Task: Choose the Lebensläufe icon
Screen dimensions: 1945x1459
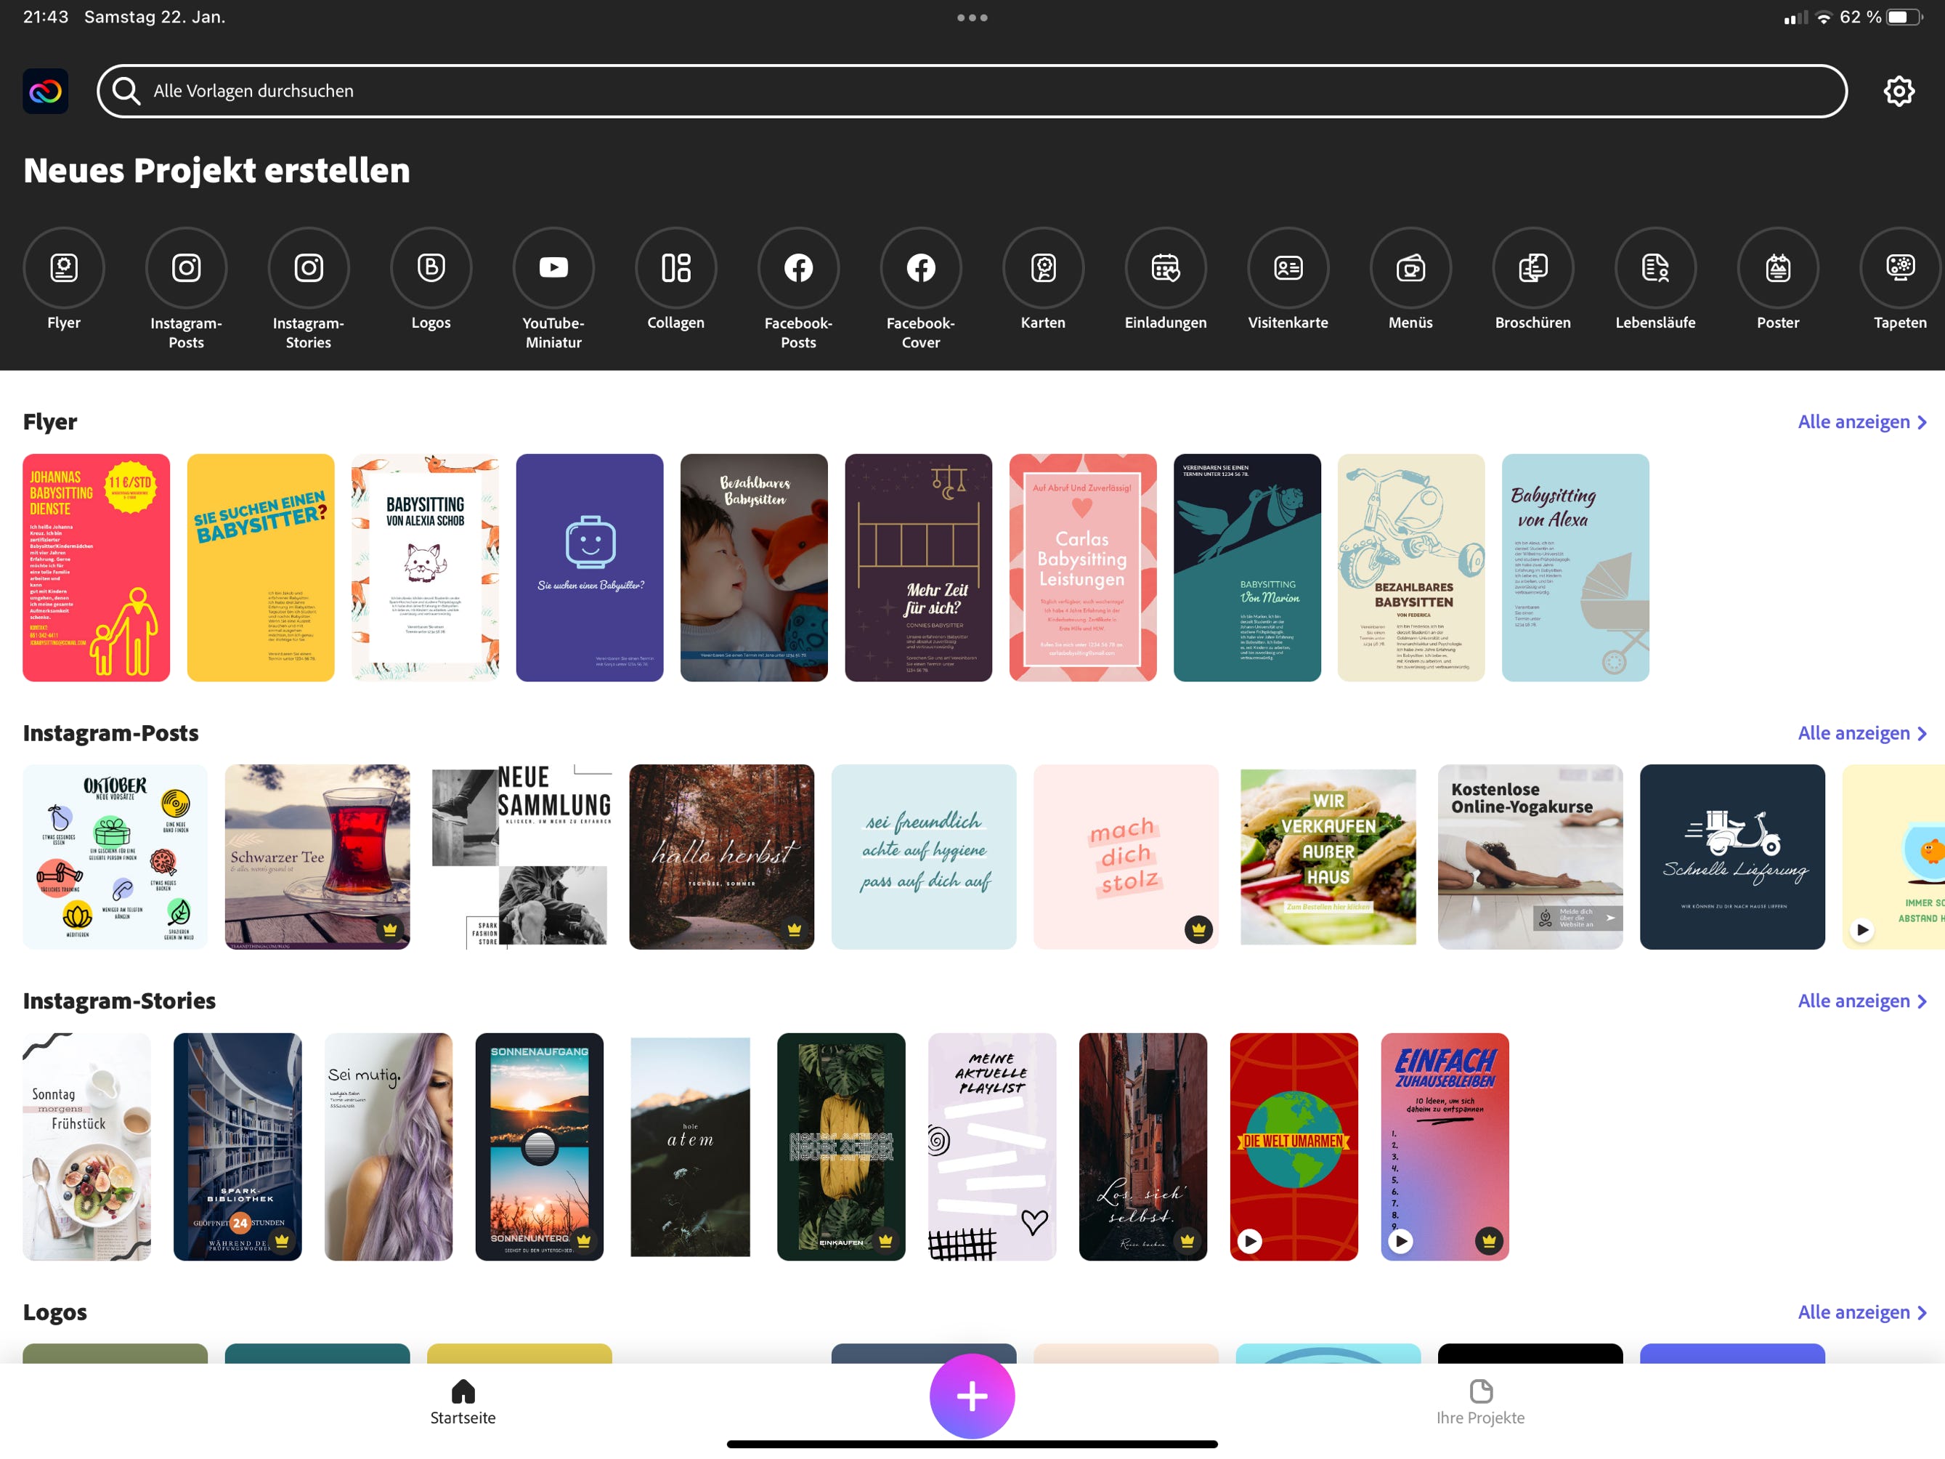Action: 1654,267
